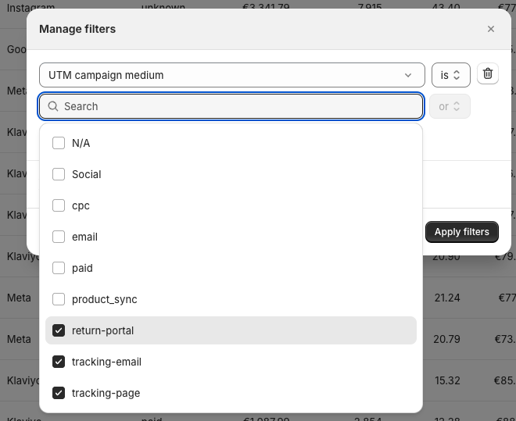The image size is (516, 421).
Task: Click the 'tracking-email' option label
Action: tap(106, 362)
